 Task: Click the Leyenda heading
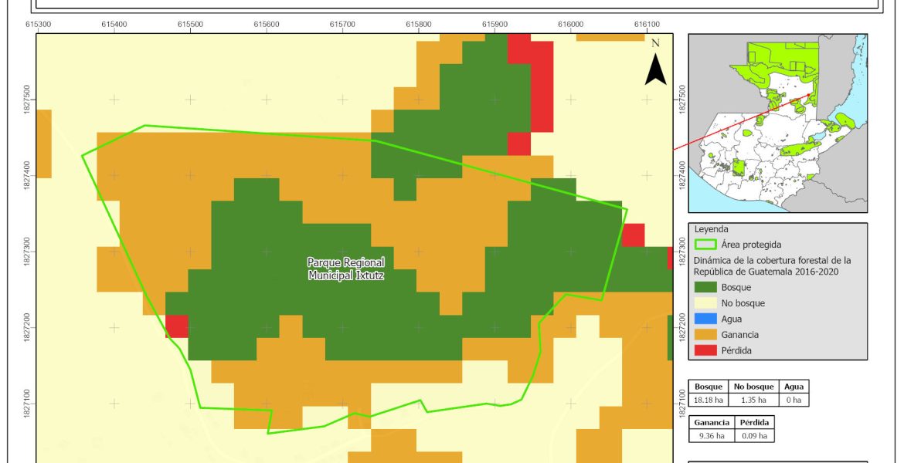711,229
